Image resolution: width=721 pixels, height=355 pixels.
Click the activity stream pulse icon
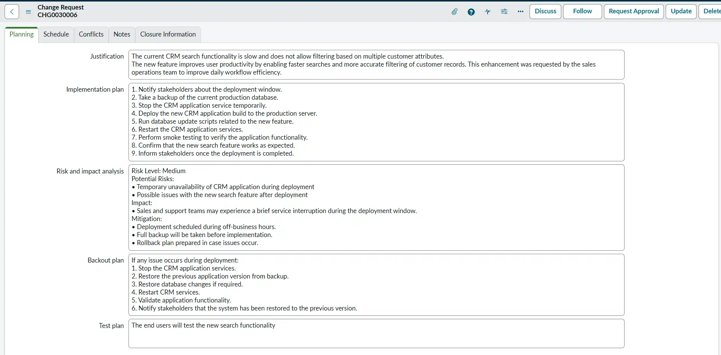(x=488, y=12)
